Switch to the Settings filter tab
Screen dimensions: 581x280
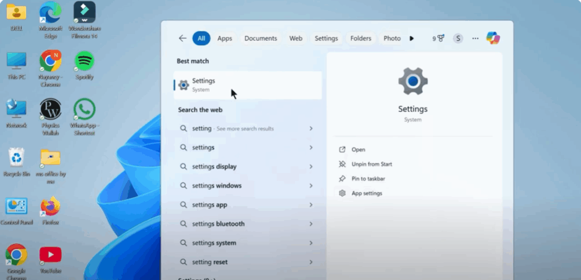(326, 38)
